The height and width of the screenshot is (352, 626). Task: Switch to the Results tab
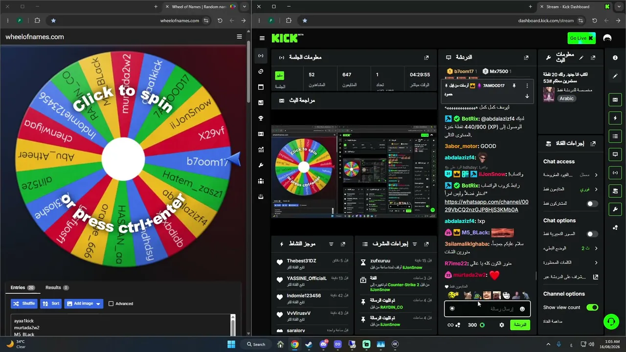coord(57,287)
